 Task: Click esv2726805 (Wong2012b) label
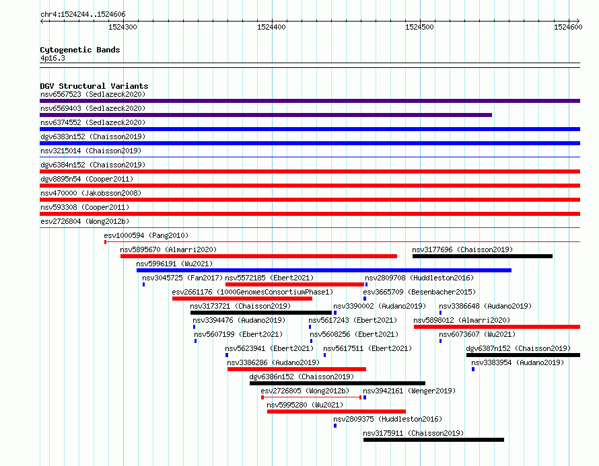point(306,391)
